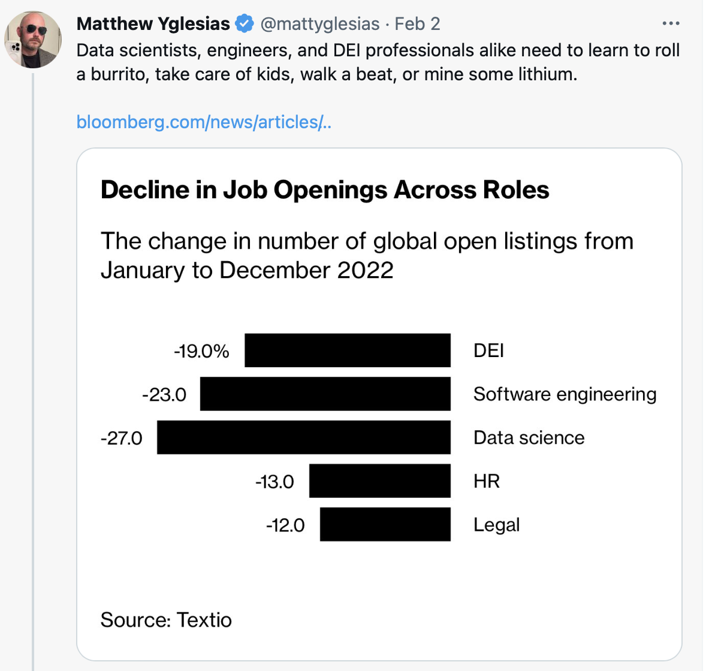The height and width of the screenshot is (671, 706).
Task: Click the -27.0 value label
Action: pyautogui.click(x=122, y=439)
